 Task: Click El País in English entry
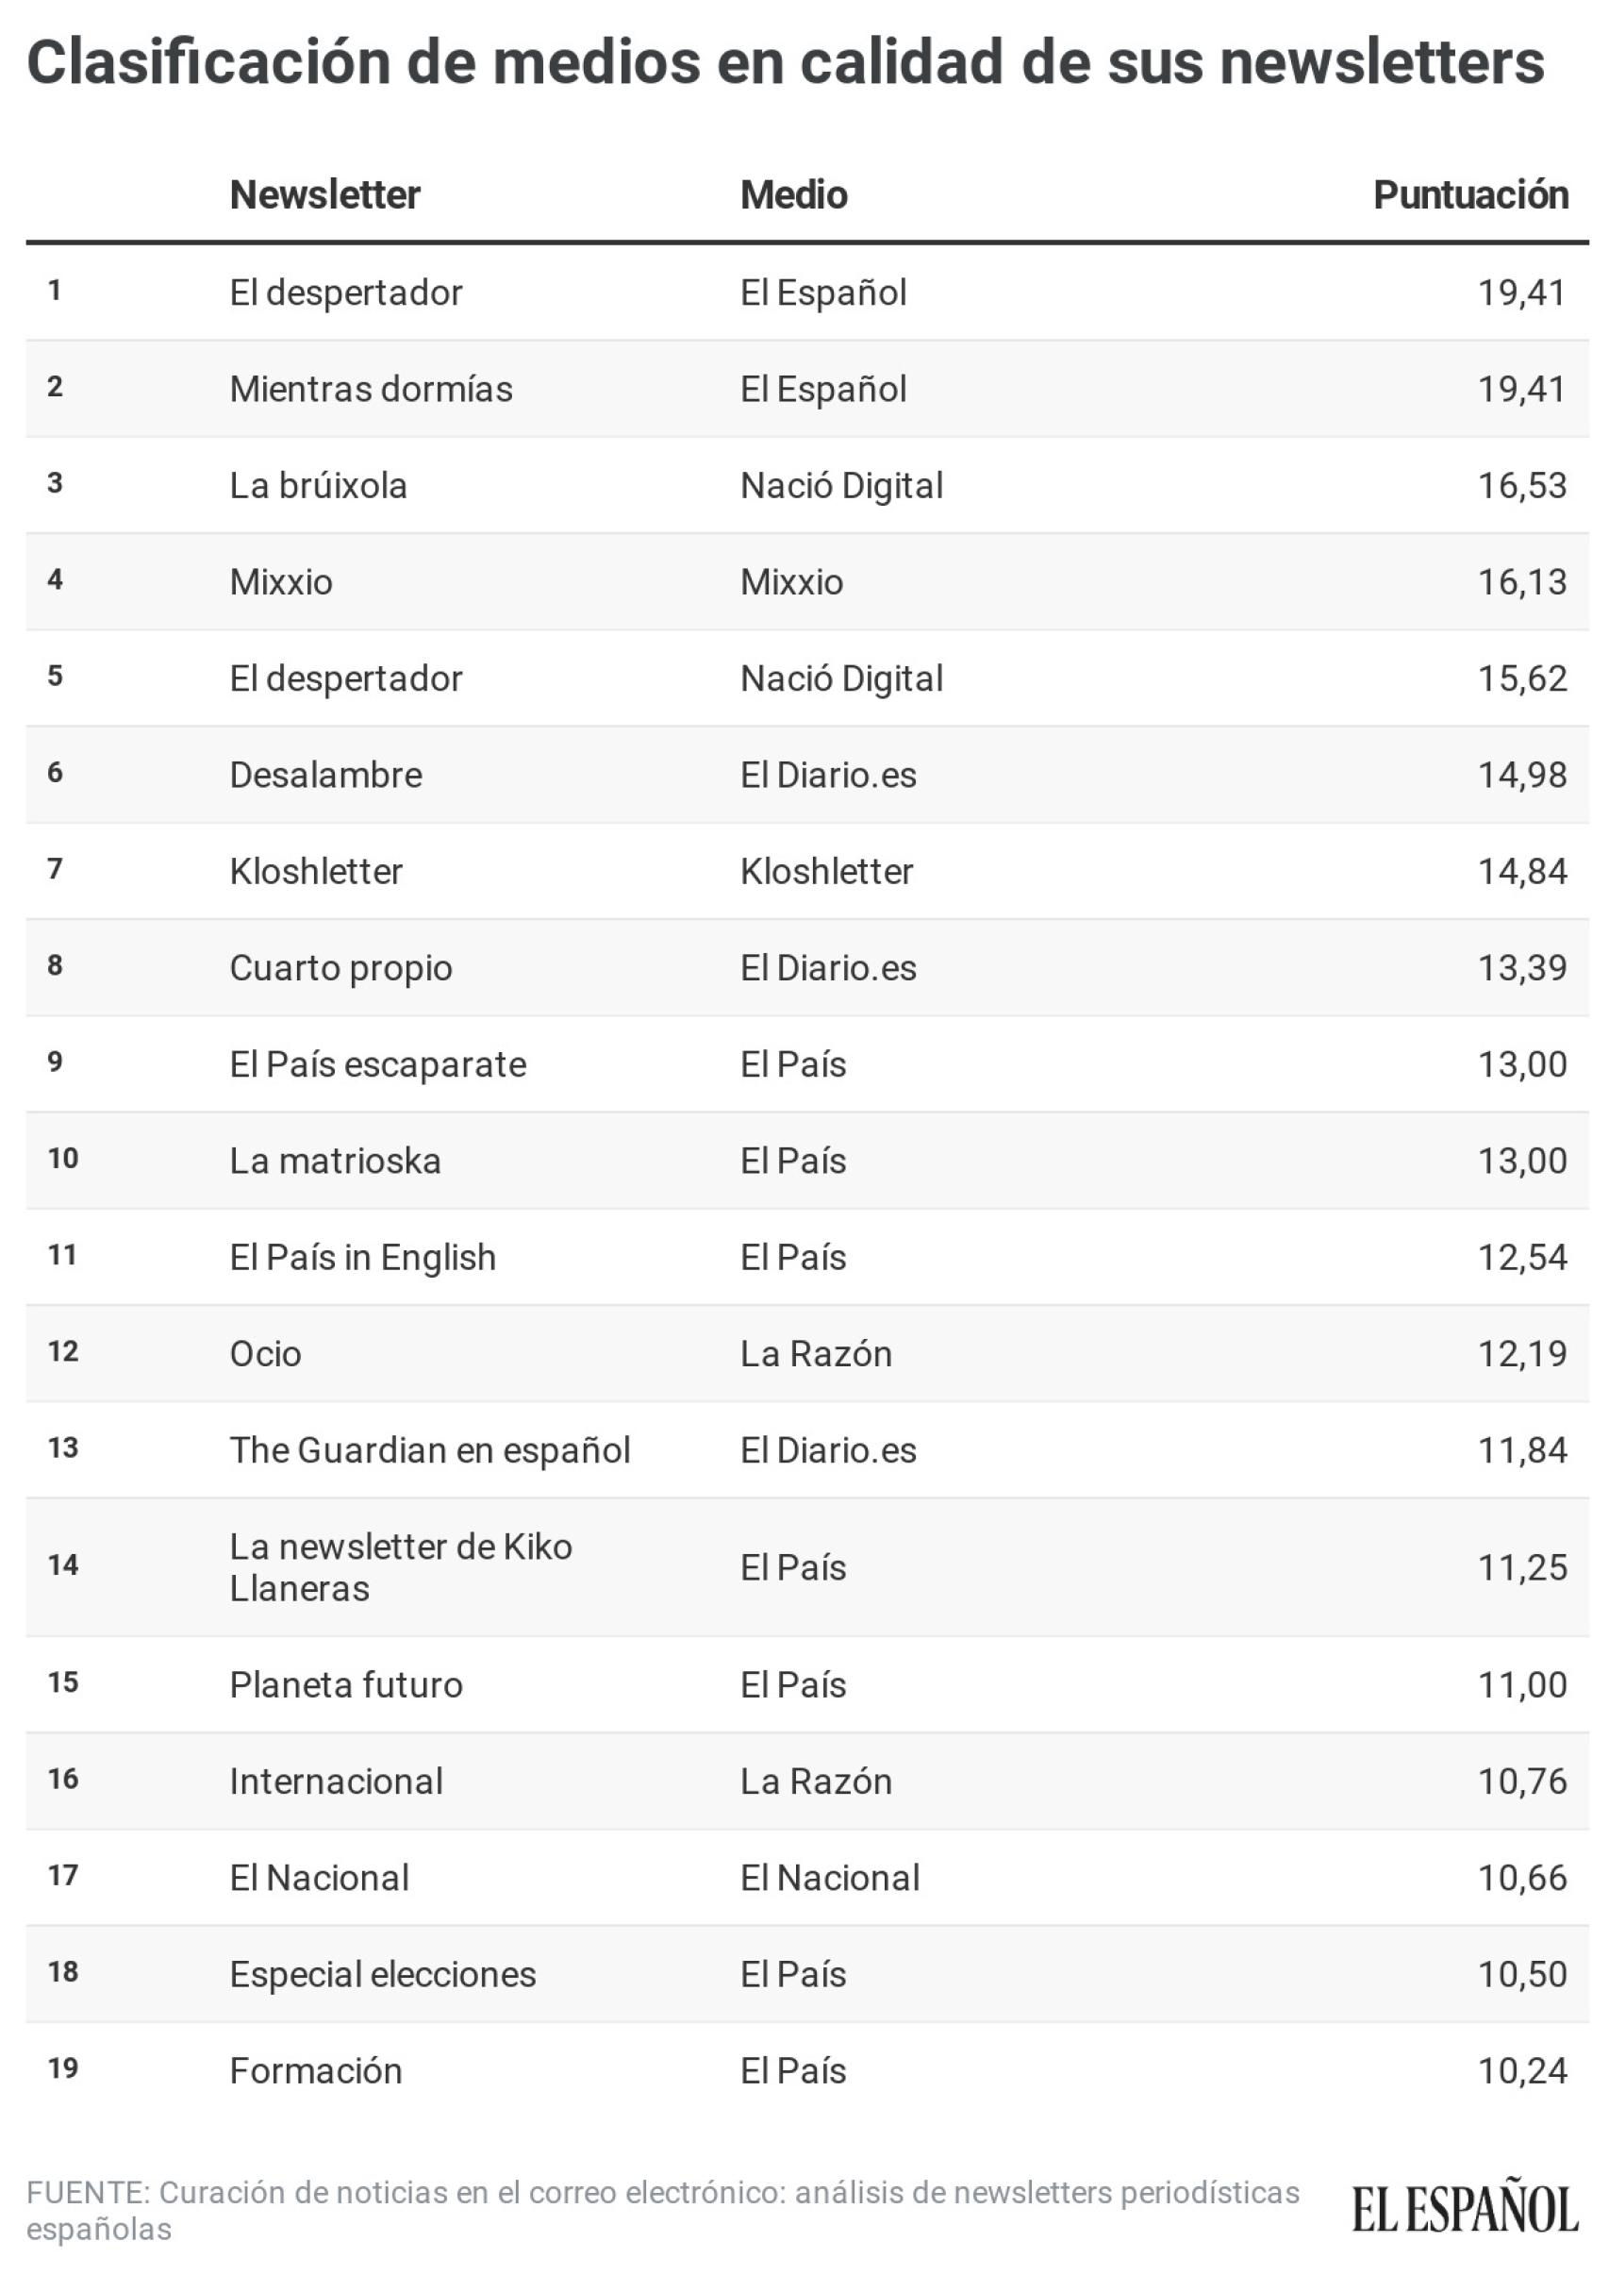click(x=362, y=1257)
